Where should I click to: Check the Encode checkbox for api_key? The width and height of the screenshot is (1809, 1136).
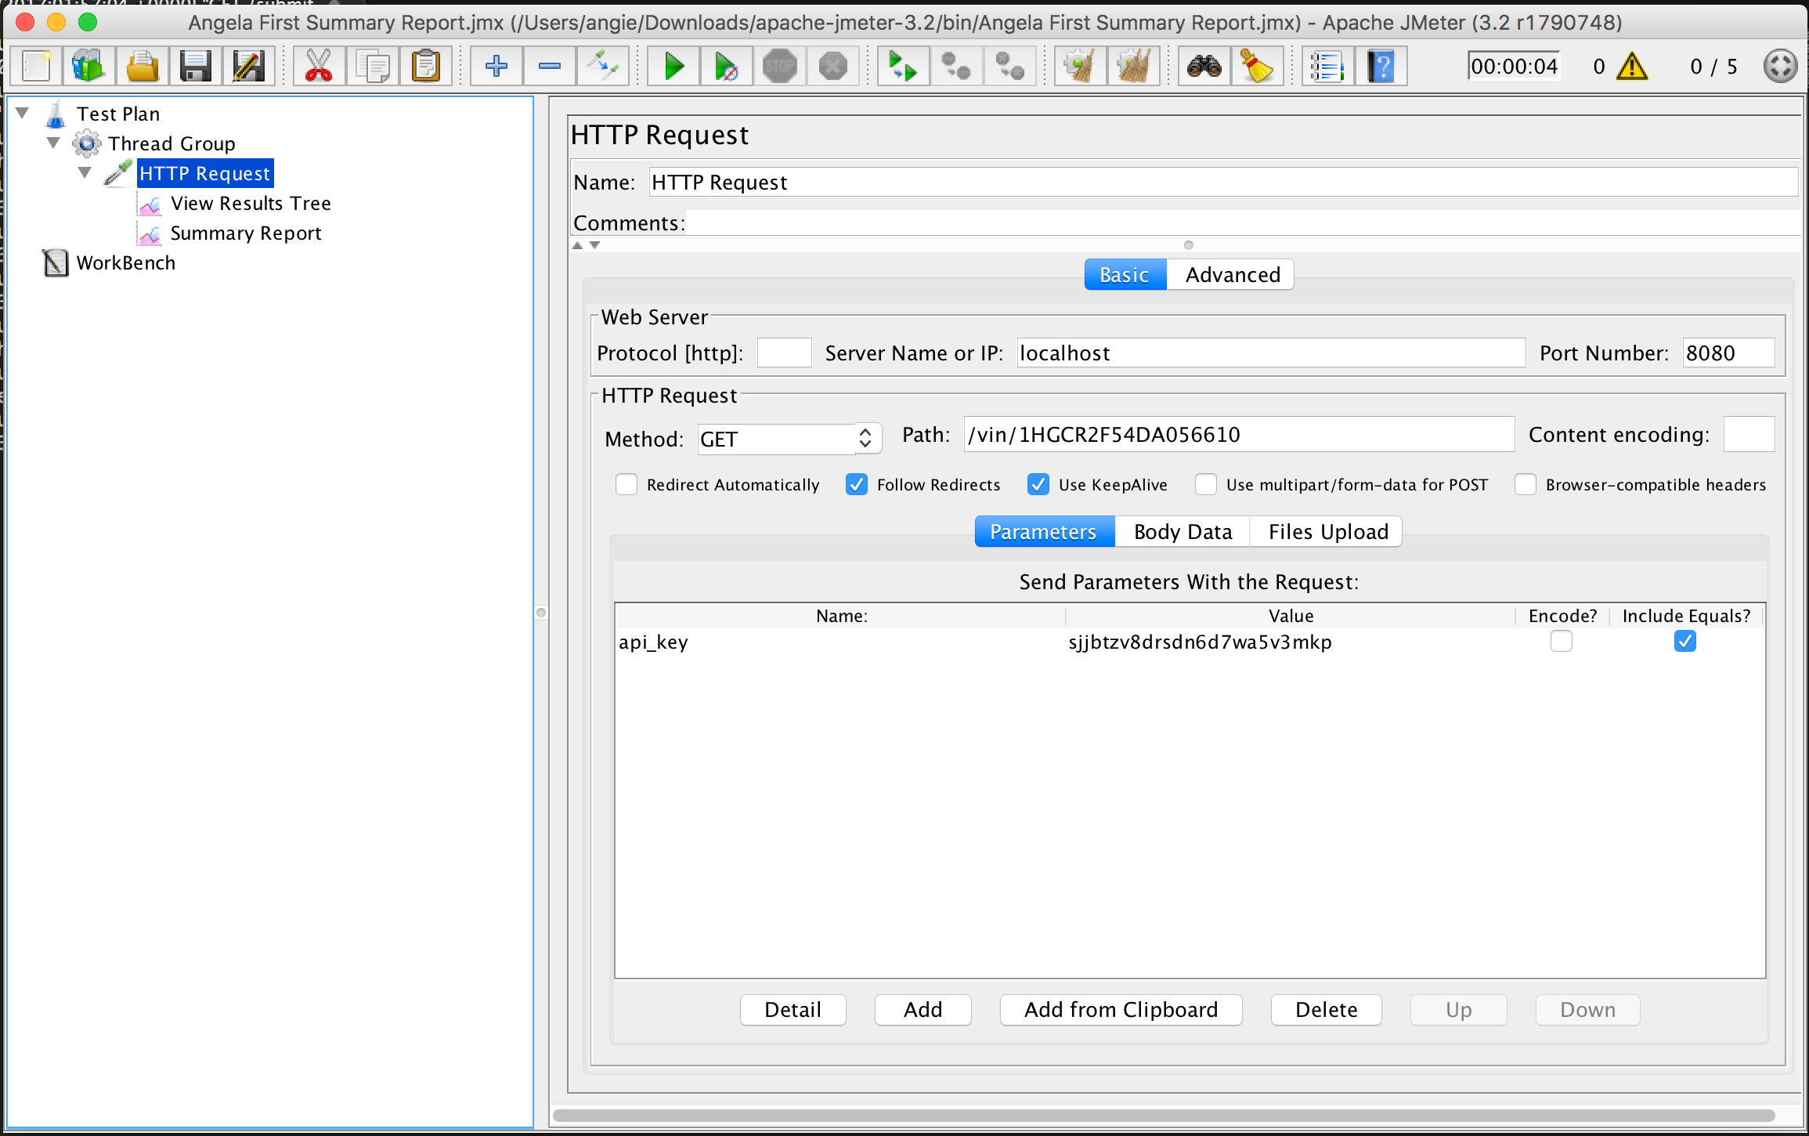coord(1562,642)
